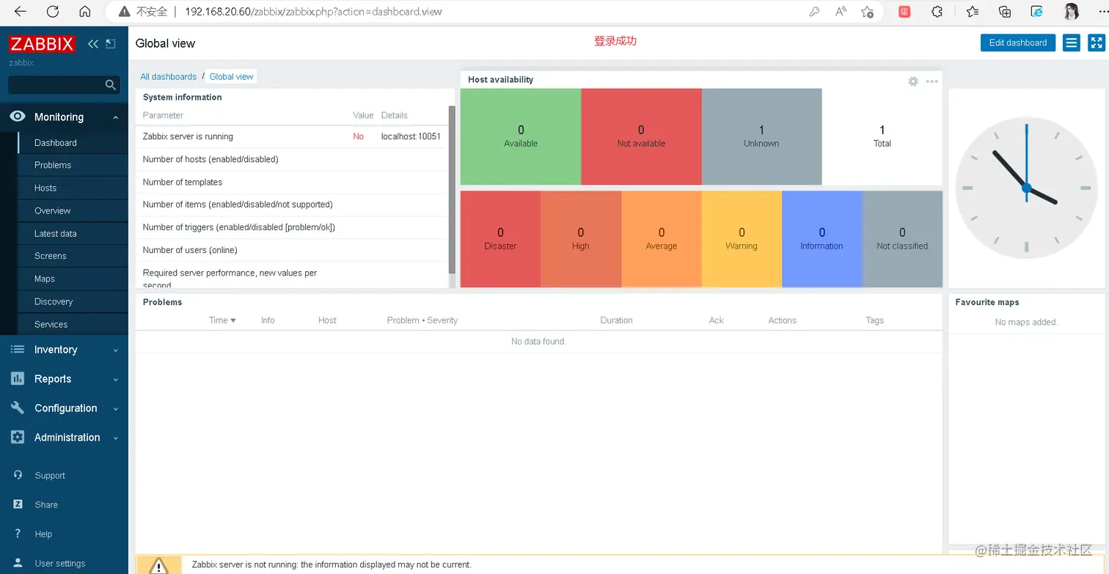Click the Inventory list icon
The height and width of the screenshot is (574, 1109).
coord(18,350)
